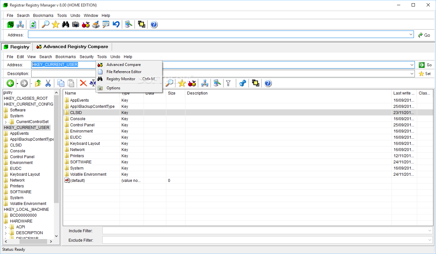Image resolution: width=436 pixels, height=254 pixels.
Task: Select Registry Monitor menu entry
Action: pyautogui.click(x=129, y=79)
